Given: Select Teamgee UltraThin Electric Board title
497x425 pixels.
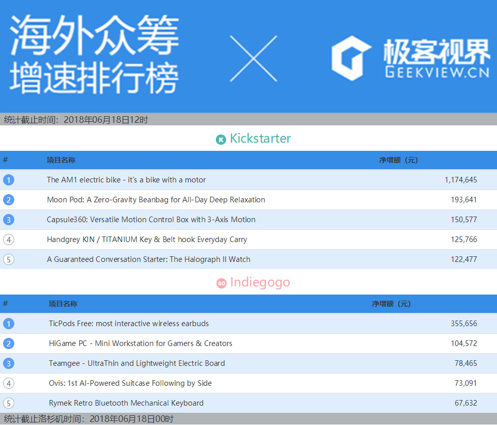Looking at the screenshot, I should (x=137, y=363).
